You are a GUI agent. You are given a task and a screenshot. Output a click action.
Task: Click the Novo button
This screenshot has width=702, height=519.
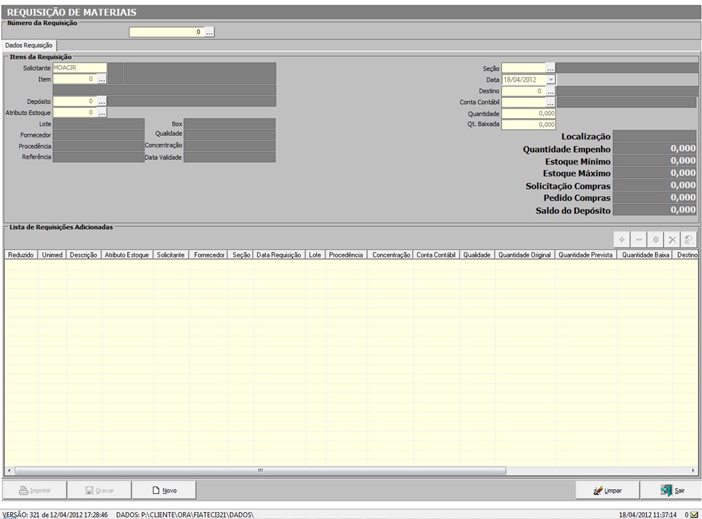pyautogui.click(x=164, y=490)
